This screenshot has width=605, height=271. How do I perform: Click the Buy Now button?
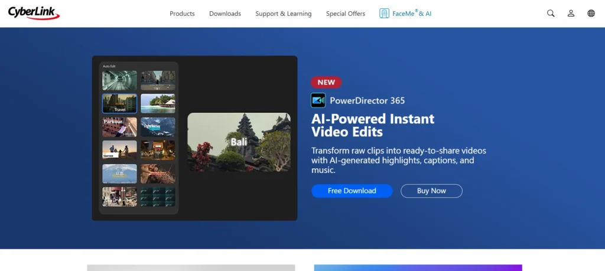(431, 191)
